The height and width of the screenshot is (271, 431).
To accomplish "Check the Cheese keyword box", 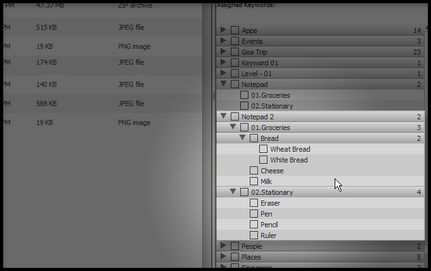I will tap(254, 171).
